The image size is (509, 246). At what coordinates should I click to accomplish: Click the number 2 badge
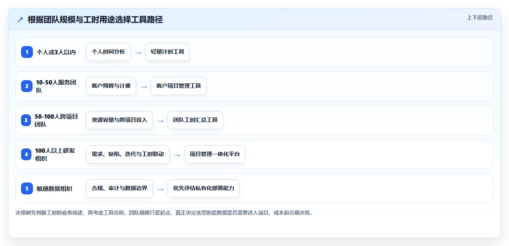(27, 86)
